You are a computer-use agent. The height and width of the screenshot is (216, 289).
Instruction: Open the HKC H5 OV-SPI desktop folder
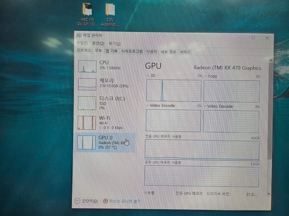(x=87, y=14)
